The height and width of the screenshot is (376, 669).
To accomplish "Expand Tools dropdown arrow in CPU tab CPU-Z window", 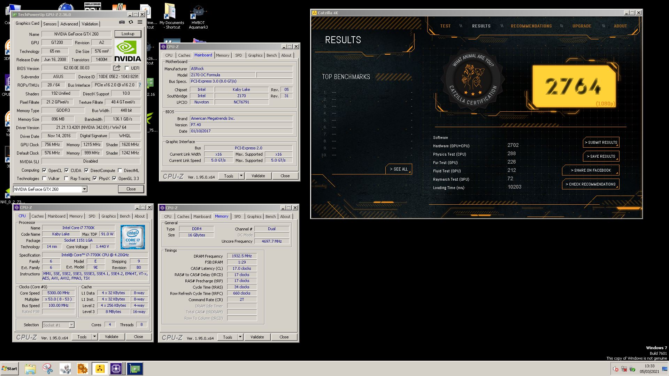I will (94, 337).
